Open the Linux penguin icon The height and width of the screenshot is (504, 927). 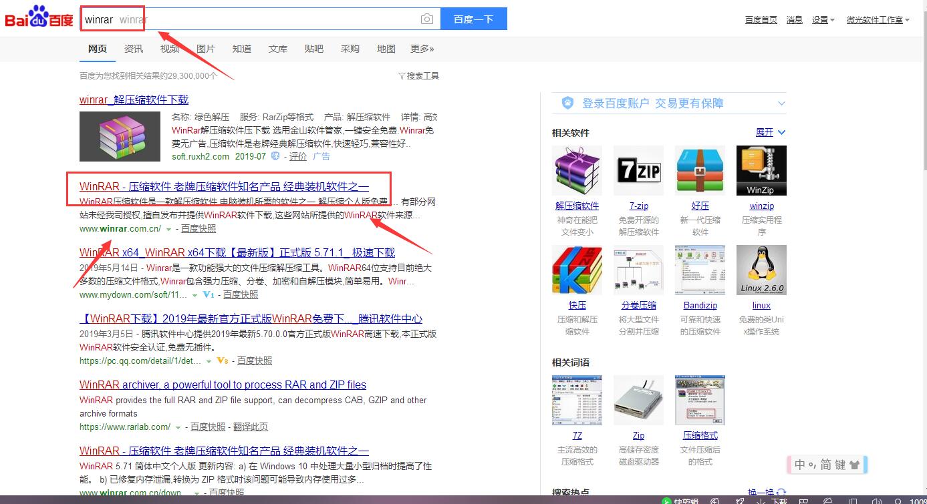(761, 270)
